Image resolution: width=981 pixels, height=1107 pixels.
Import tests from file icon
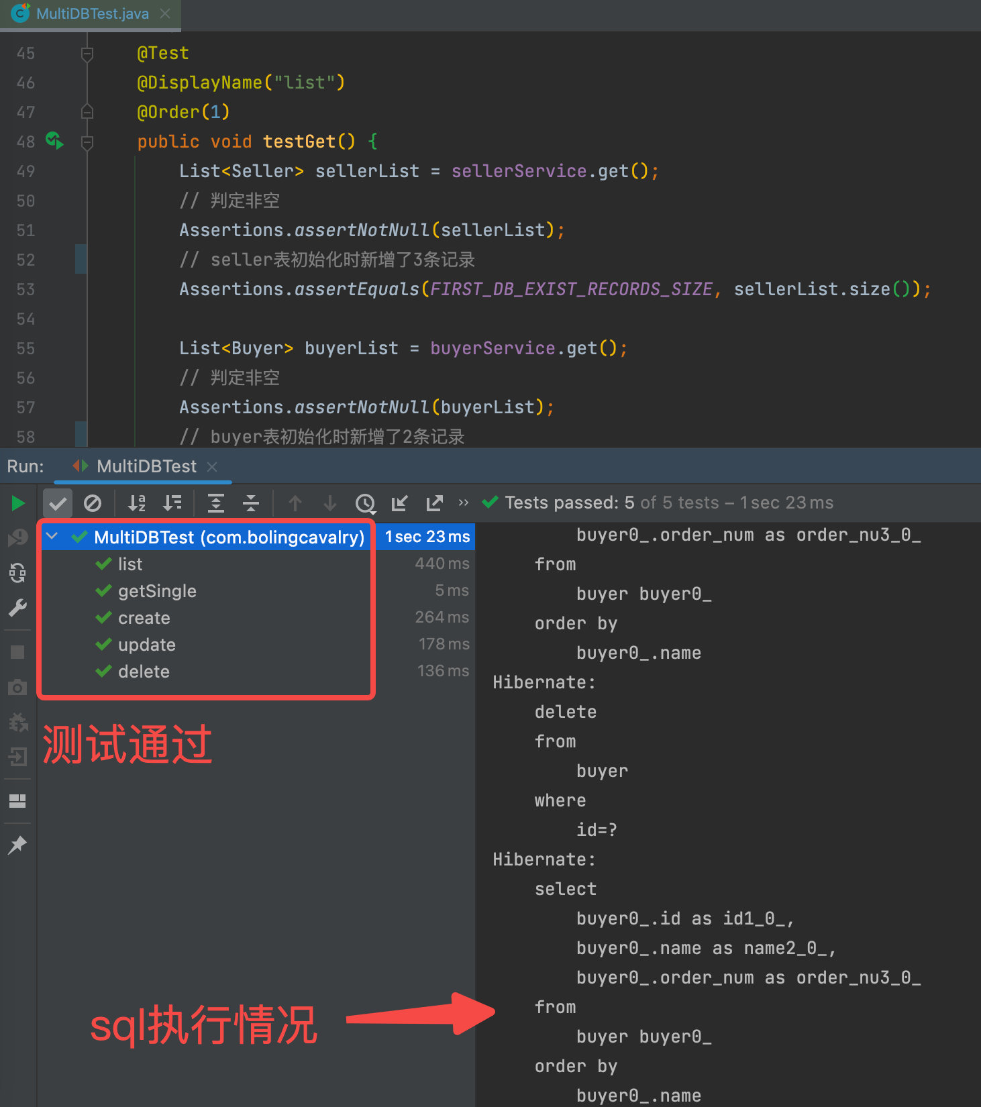pyautogui.click(x=400, y=503)
